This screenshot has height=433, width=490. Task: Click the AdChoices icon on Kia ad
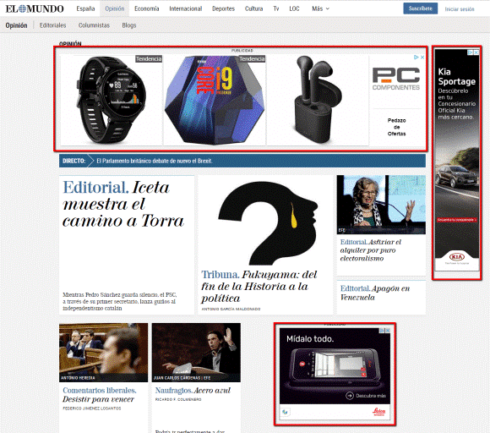coord(471,52)
